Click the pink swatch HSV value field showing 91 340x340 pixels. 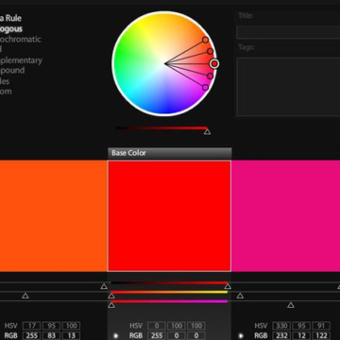pyautogui.click(x=321, y=326)
